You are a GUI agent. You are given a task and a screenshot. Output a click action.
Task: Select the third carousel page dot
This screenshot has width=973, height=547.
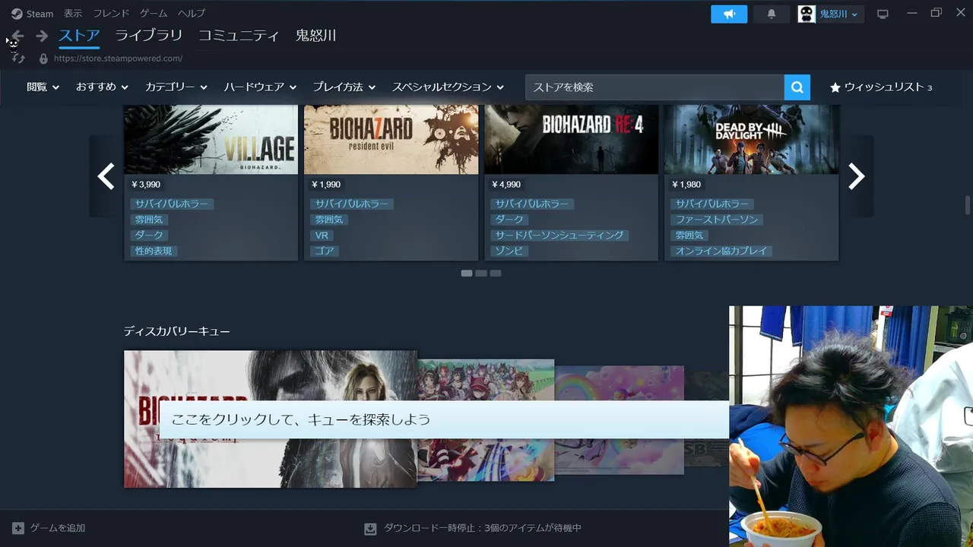click(x=496, y=273)
